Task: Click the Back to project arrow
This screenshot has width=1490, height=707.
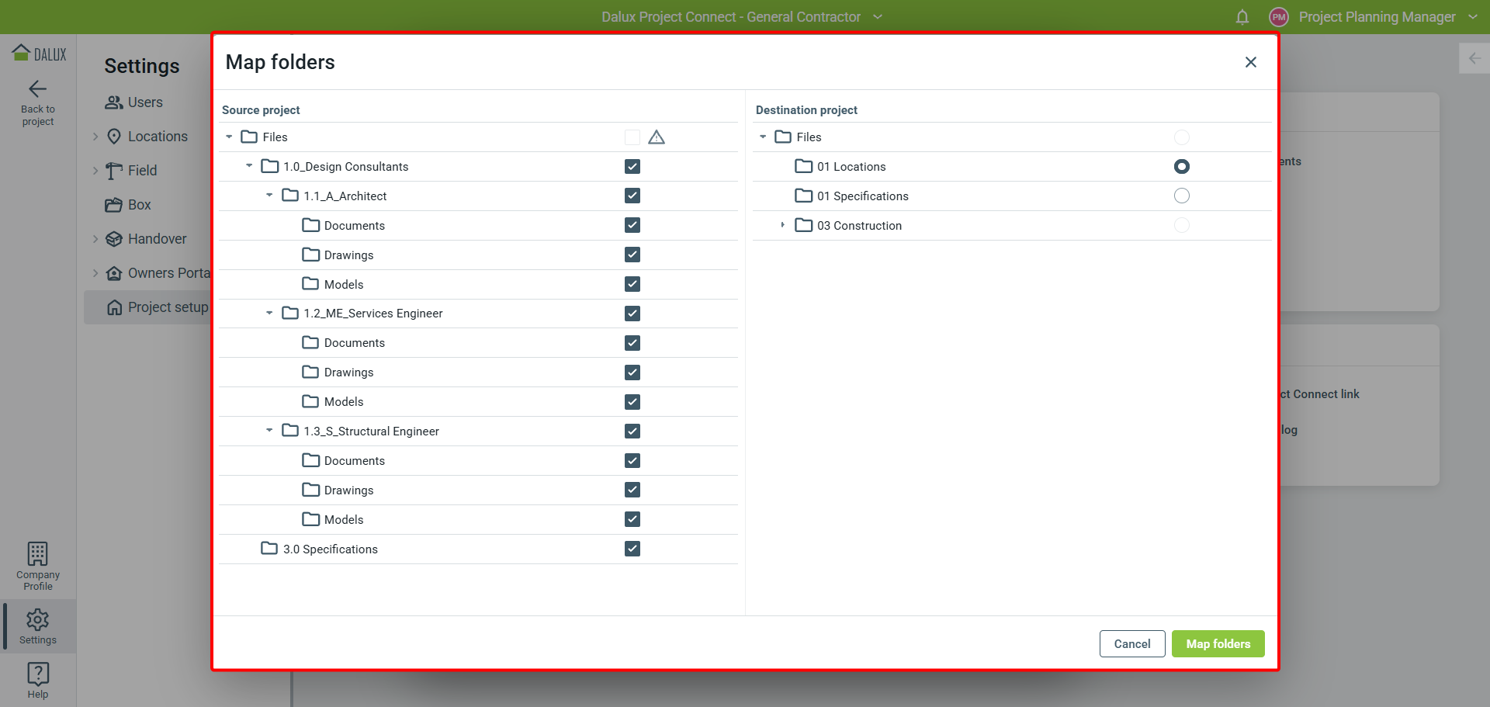Action: click(37, 89)
